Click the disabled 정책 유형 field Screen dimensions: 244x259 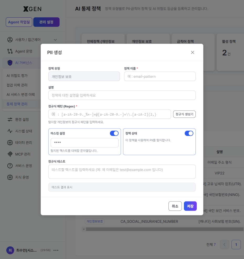coord(84,76)
